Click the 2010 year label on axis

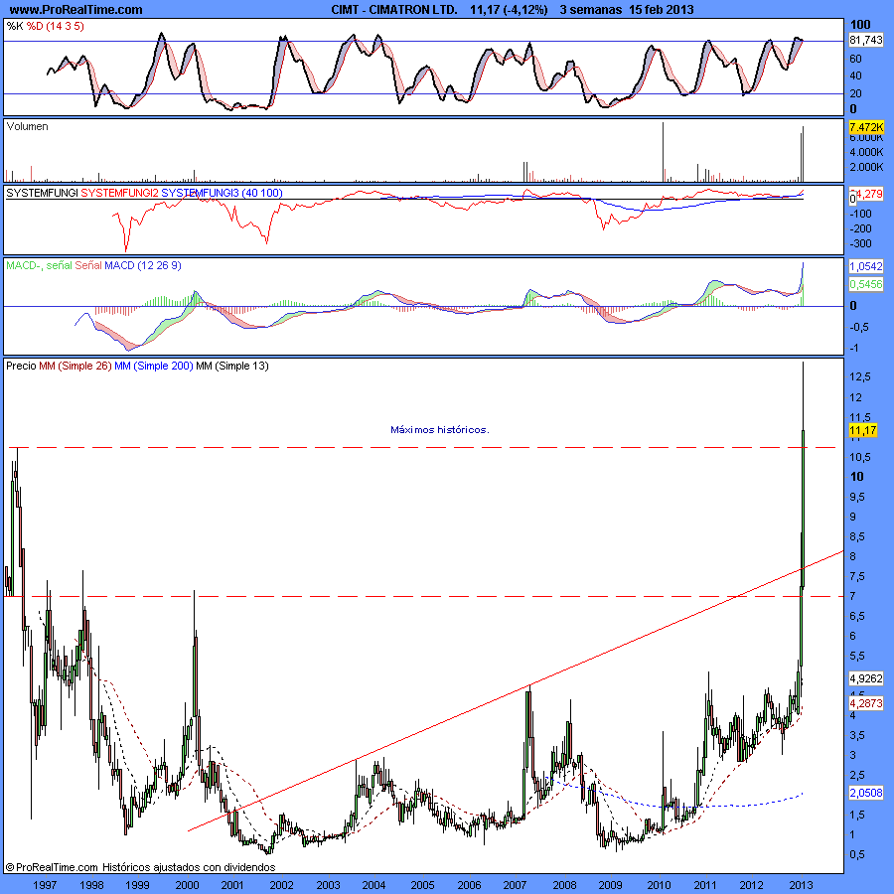pos(659,885)
